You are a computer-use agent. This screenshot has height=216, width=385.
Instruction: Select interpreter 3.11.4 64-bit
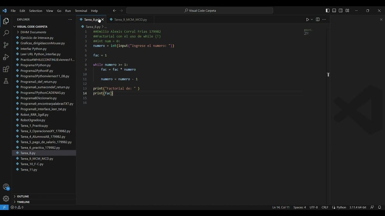(x=358, y=207)
